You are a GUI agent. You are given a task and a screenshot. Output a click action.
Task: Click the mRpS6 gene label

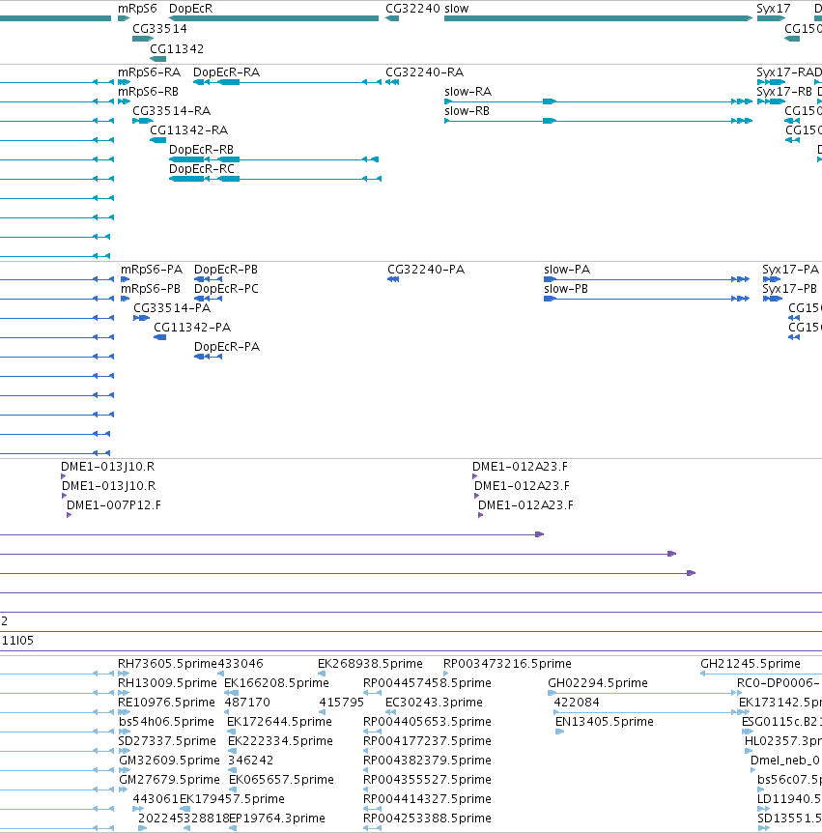137,9
